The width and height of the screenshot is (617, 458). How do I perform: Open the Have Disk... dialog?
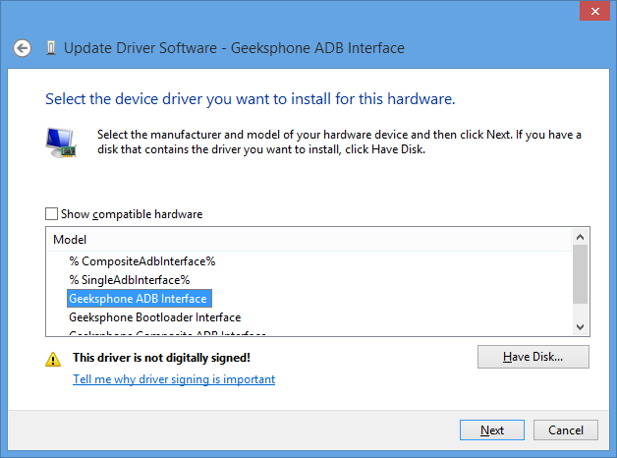click(x=533, y=357)
